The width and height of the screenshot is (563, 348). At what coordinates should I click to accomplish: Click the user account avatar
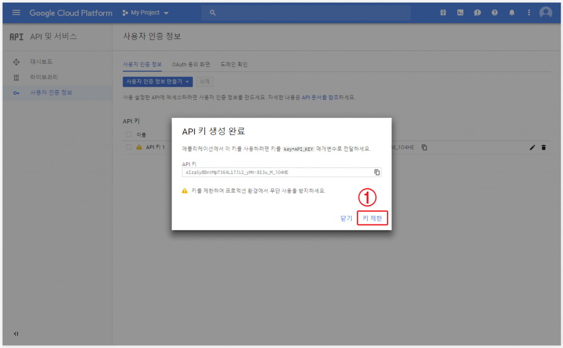[545, 13]
